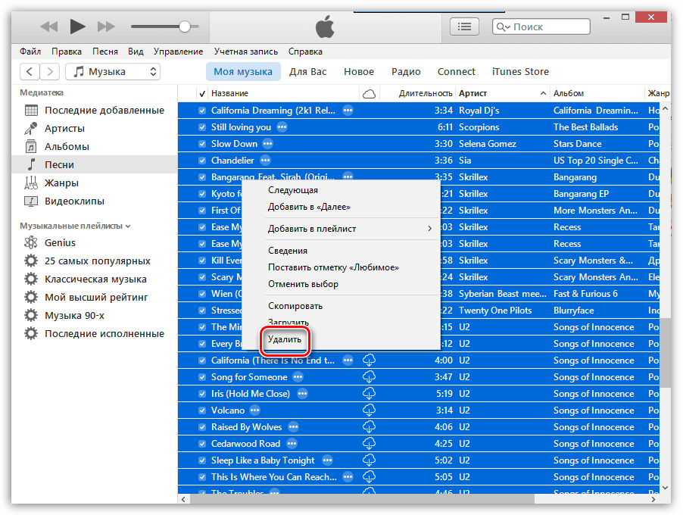
Task: Open more options for Chandelier
Action: tap(265, 161)
